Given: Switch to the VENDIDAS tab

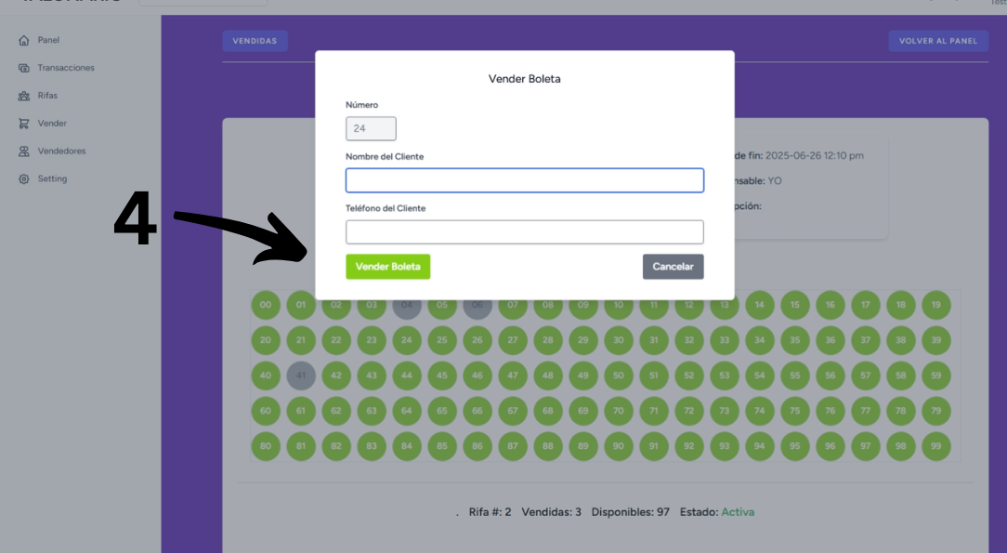Looking at the screenshot, I should (x=255, y=40).
